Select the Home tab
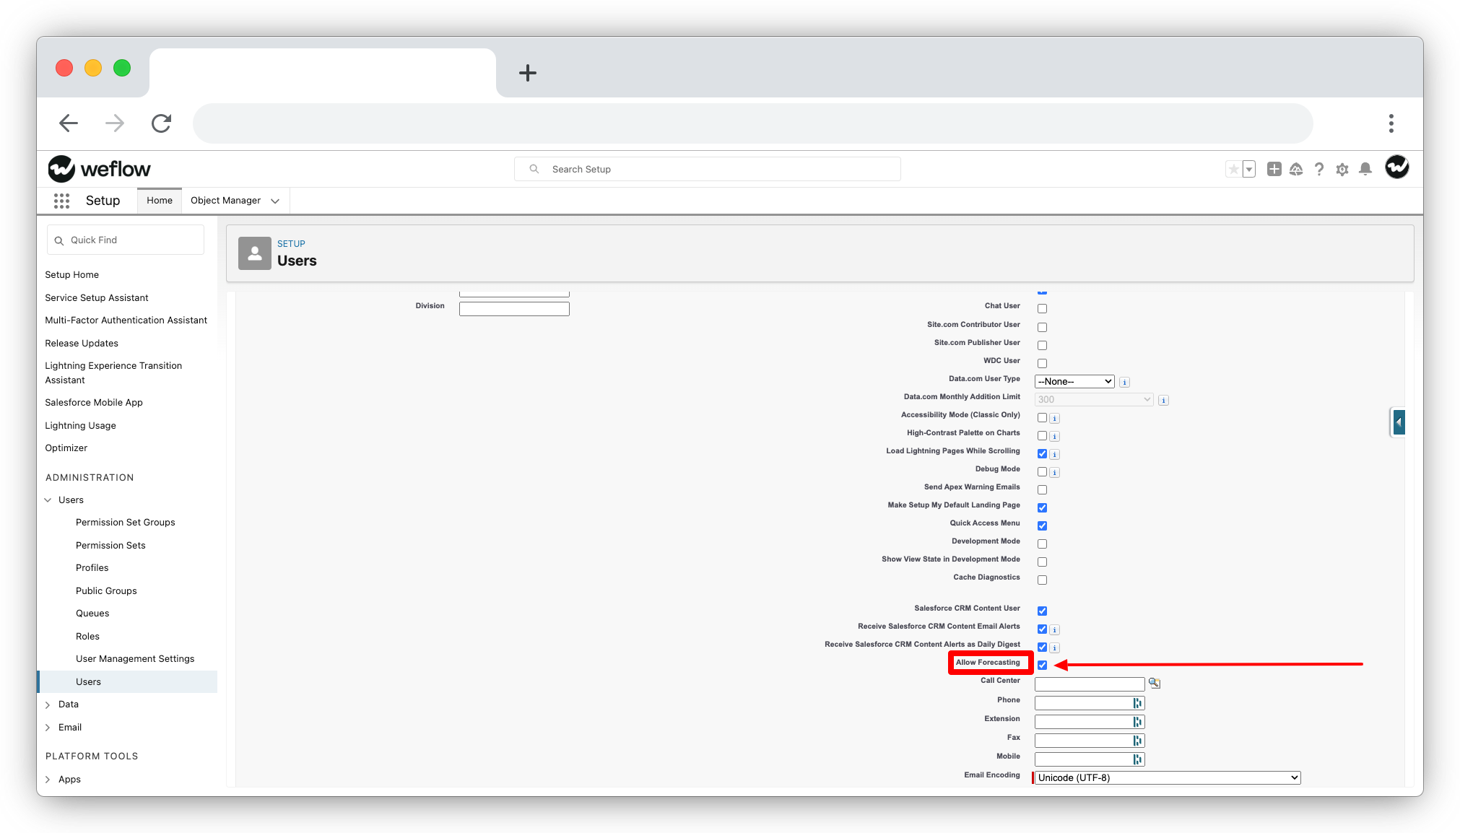The height and width of the screenshot is (833, 1460). point(160,201)
